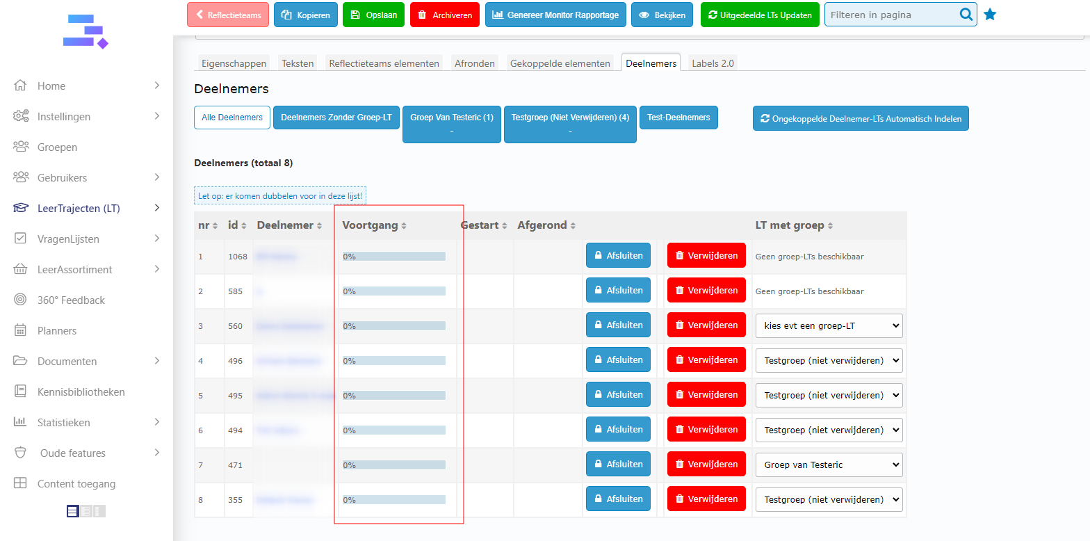Click the Groepen sidebar icon
1090x541 pixels.
pyautogui.click(x=21, y=147)
